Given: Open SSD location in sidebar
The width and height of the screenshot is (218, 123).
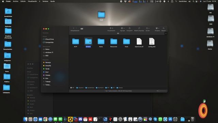Looking at the screenshot, I should (x=46, y=56).
